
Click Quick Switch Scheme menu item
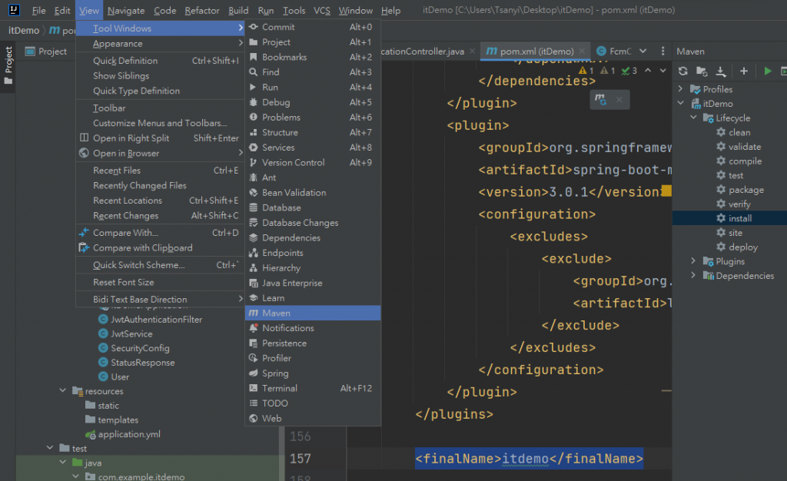pyautogui.click(x=160, y=265)
